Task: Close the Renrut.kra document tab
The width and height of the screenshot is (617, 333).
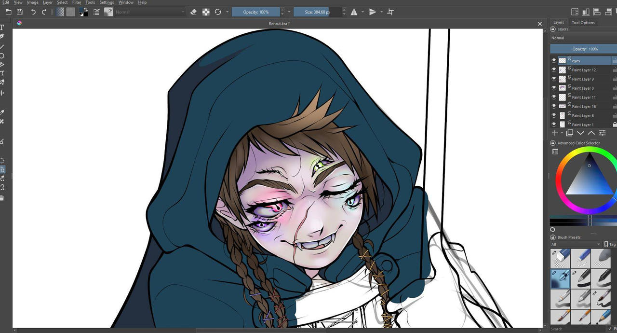Action: (539, 23)
